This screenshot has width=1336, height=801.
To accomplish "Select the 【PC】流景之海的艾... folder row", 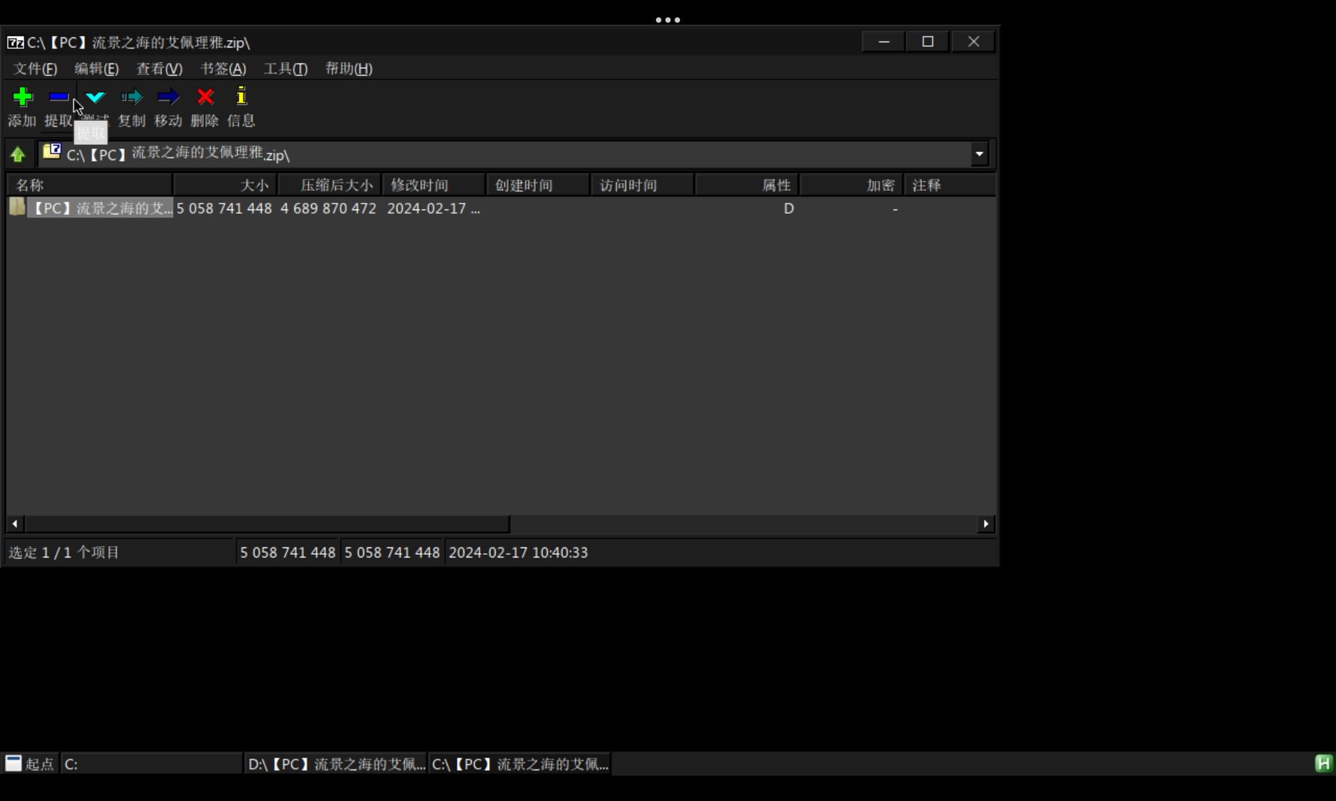I will [100, 208].
